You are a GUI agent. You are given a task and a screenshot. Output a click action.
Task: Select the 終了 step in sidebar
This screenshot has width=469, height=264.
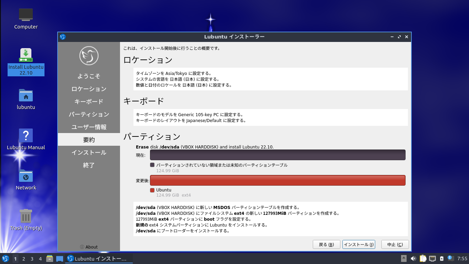point(89,165)
